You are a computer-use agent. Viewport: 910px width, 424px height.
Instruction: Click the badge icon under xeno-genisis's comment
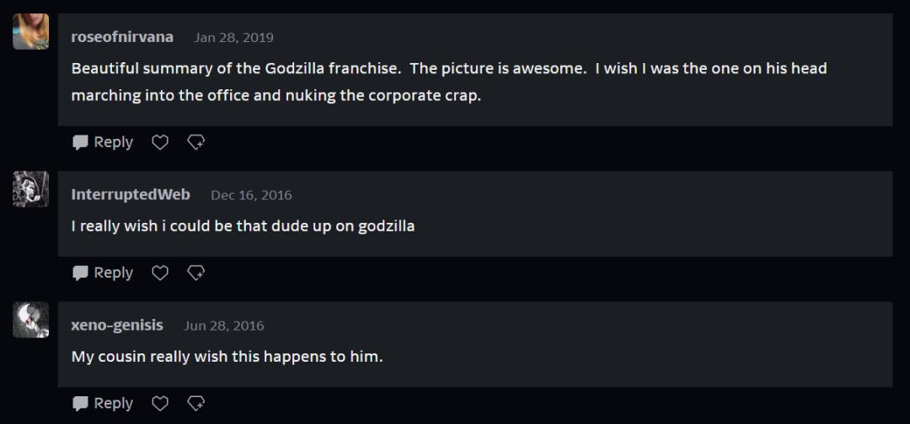coord(195,404)
